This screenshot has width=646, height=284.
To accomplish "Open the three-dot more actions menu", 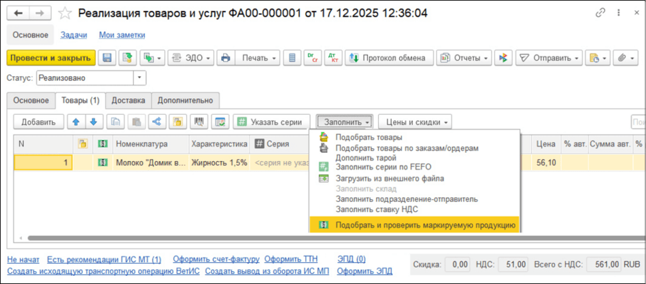I will click(618, 13).
